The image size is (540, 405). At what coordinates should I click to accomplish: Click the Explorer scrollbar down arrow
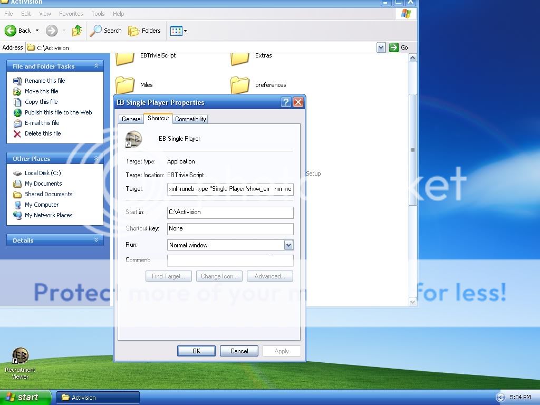pyautogui.click(x=412, y=302)
